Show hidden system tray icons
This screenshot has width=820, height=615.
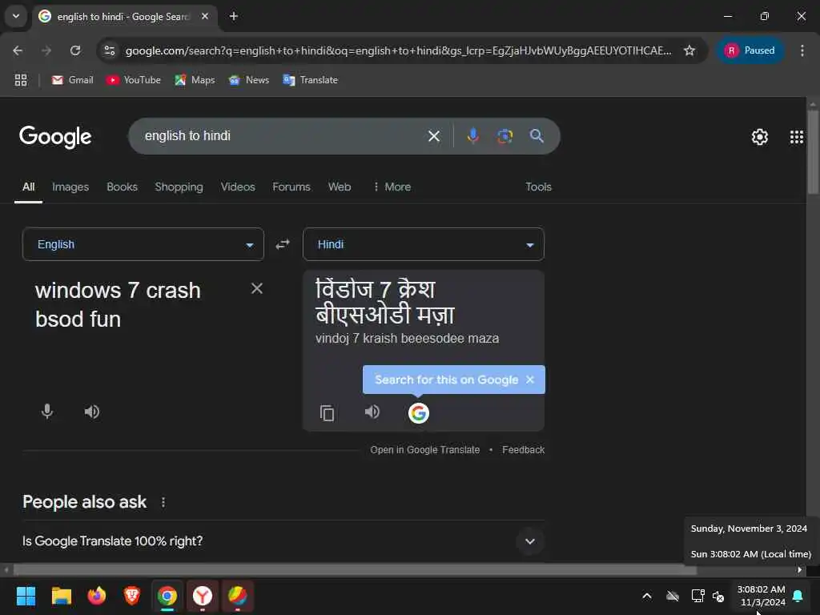tap(647, 596)
